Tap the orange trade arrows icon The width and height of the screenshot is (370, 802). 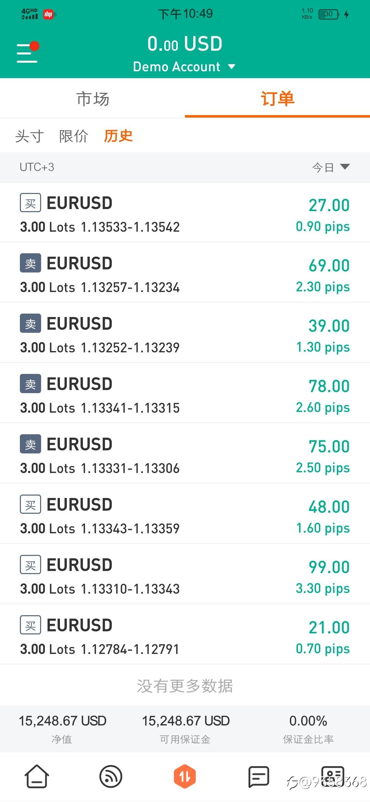click(x=185, y=776)
